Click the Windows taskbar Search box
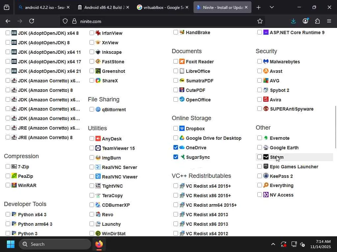Image resolution: width=337 pixels, height=252 pixels. coord(55,244)
